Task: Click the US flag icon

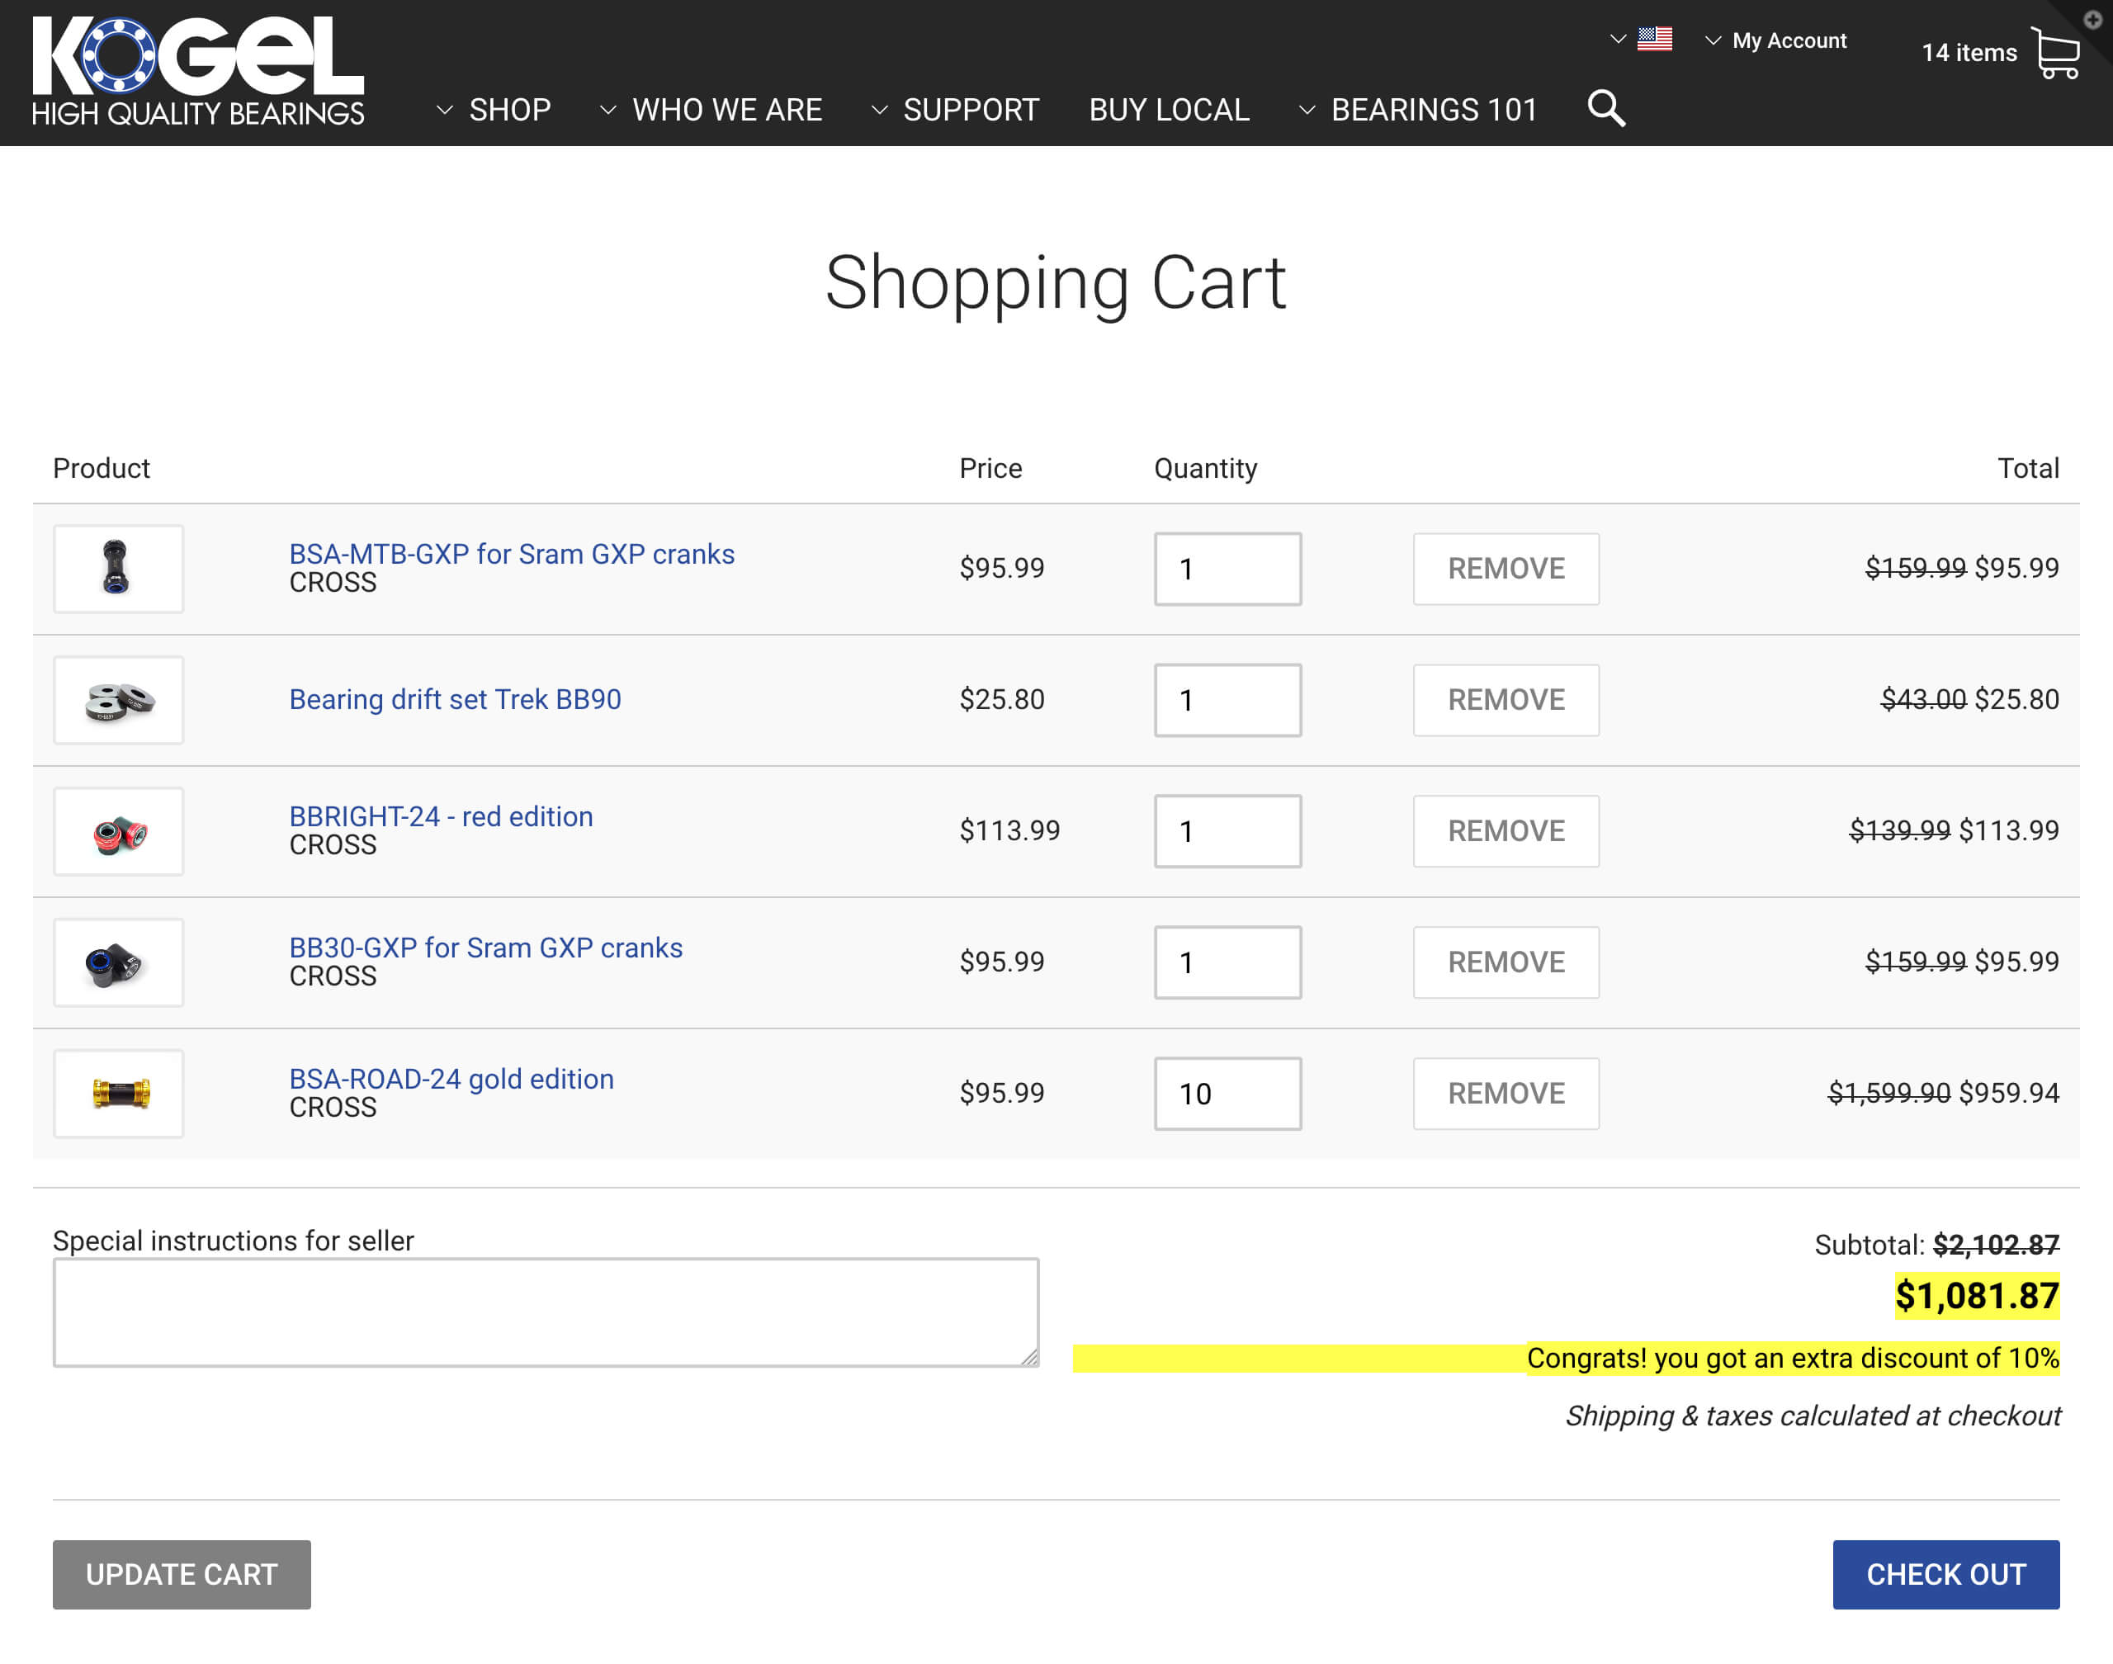Action: (x=1654, y=39)
